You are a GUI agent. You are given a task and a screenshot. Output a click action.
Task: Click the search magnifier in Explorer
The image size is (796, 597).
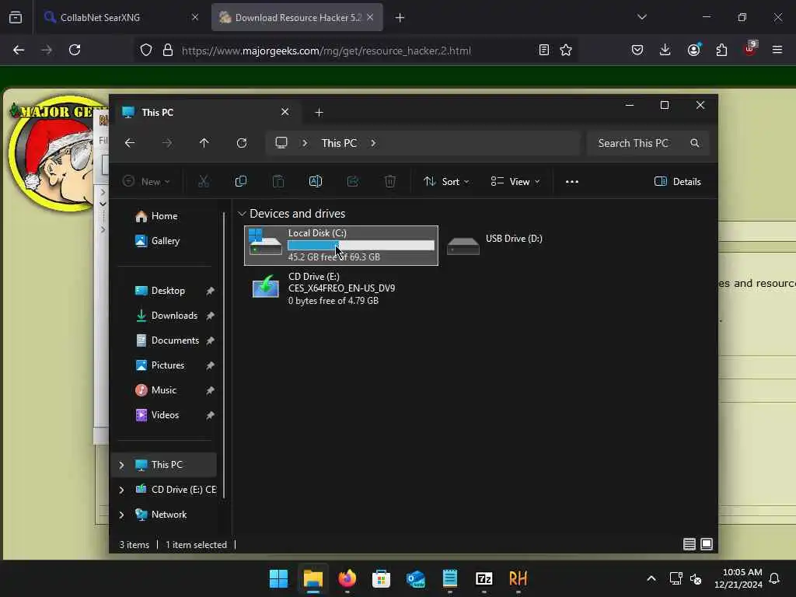tap(694, 143)
